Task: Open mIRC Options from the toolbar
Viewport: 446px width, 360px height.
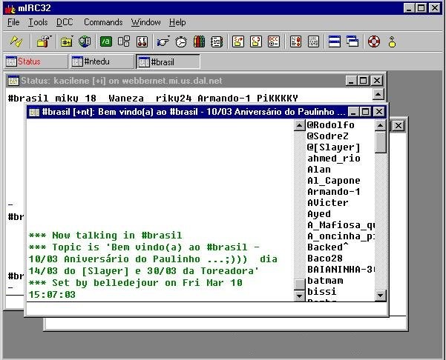Action: [44, 41]
